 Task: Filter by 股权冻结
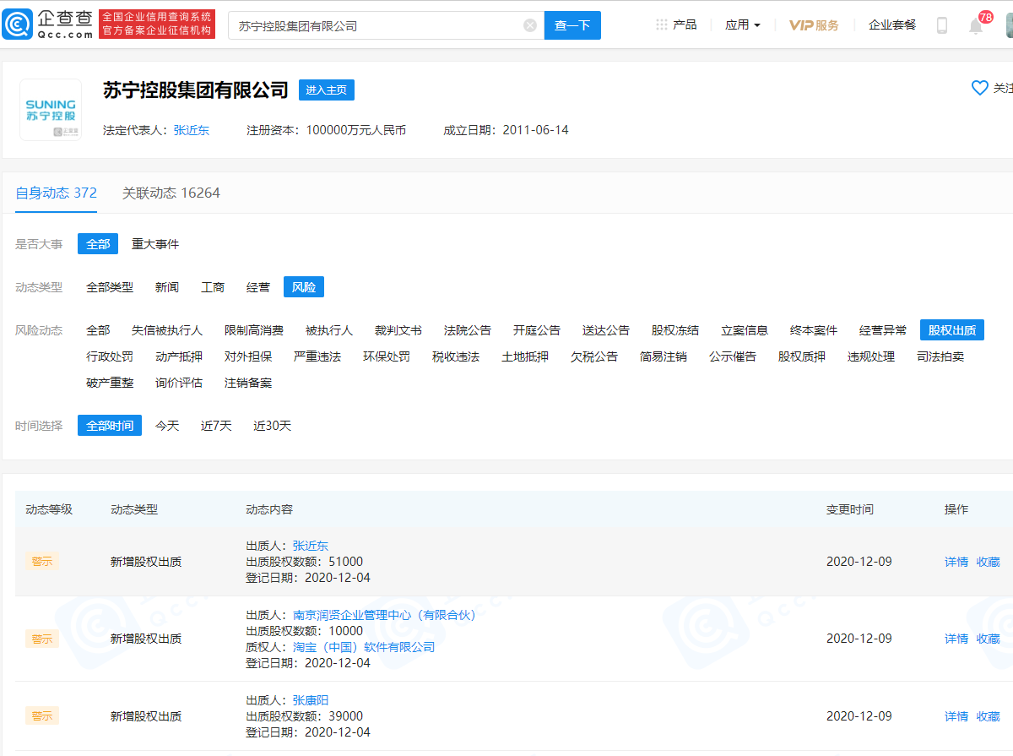point(675,330)
